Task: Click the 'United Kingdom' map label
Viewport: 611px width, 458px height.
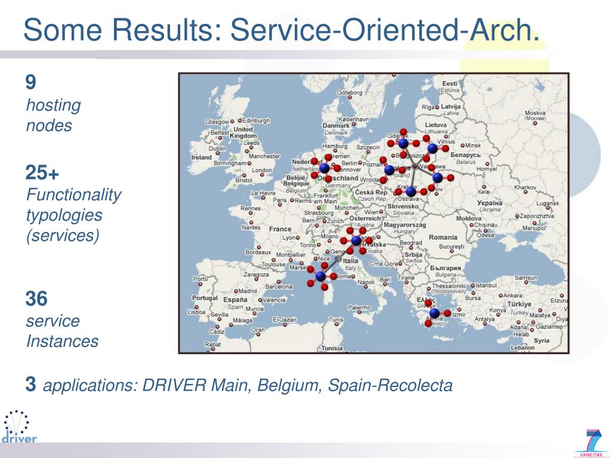Action: [243, 132]
